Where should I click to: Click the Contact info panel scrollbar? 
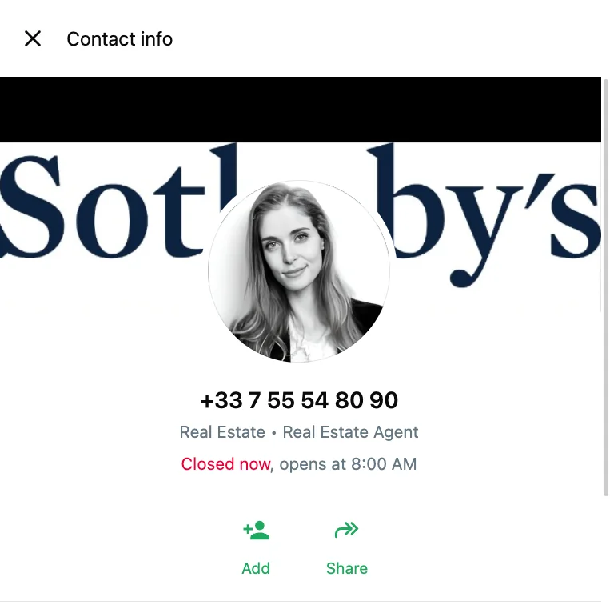tap(605, 287)
